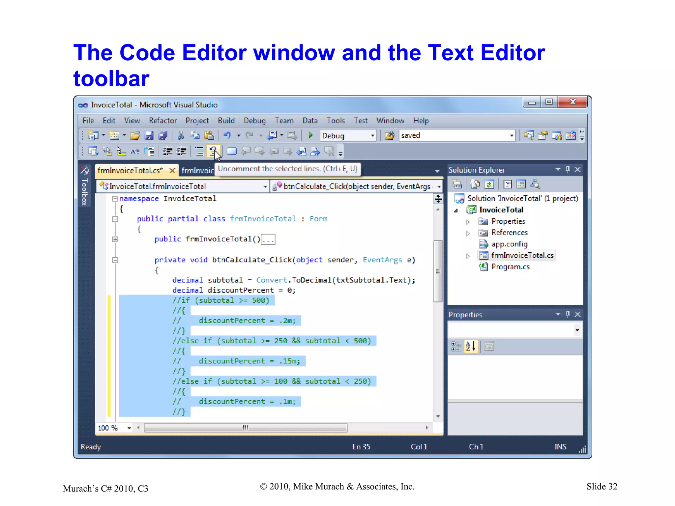Open the Refactor menu
The image size is (675, 506).
(163, 121)
